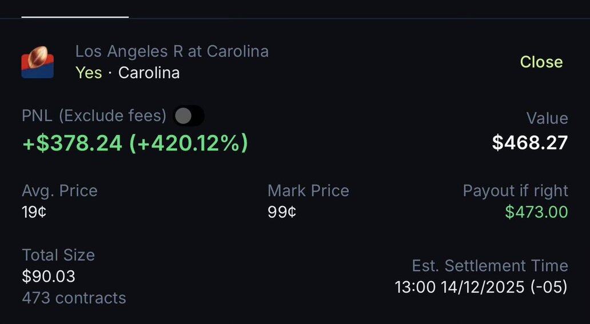Click the football market icon
Screen dimensions: 590x324
pyautogui.click(x=37, y=62)
